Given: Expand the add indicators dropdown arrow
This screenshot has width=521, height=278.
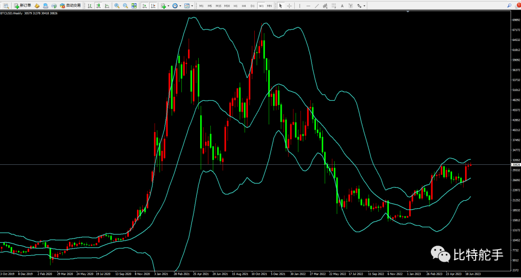Looking at the screenshot, I should coord(169,6).
